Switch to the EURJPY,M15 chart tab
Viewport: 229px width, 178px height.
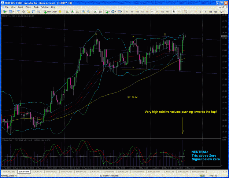[67, 171]
